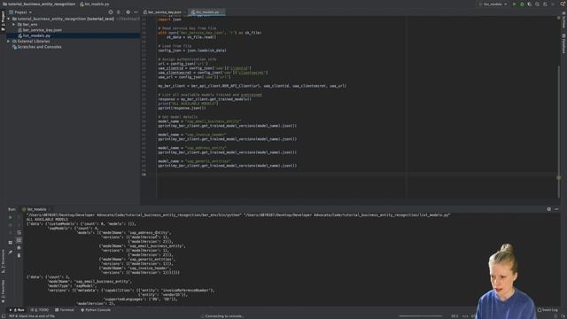Click list_models.py breadcrumb in navigation bar
Viewport: 567px width, 319px height.
tap(95, 4)
